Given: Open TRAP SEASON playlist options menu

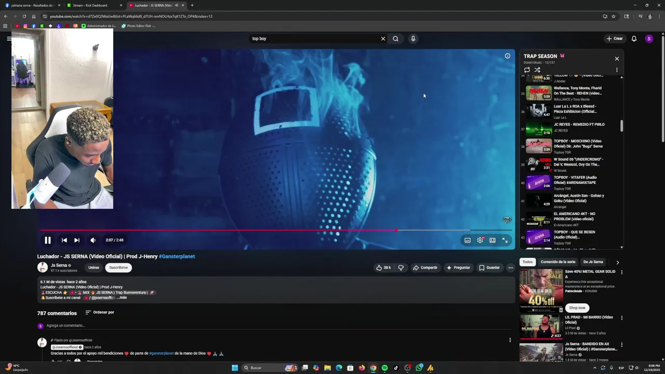Looking at the screenshot, I should pos(617,70).
